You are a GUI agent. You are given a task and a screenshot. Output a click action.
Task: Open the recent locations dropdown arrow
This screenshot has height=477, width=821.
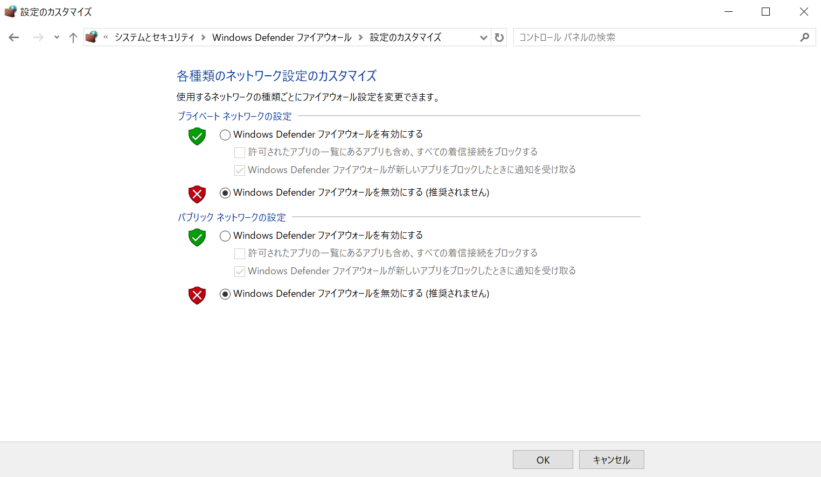[57, 38]
